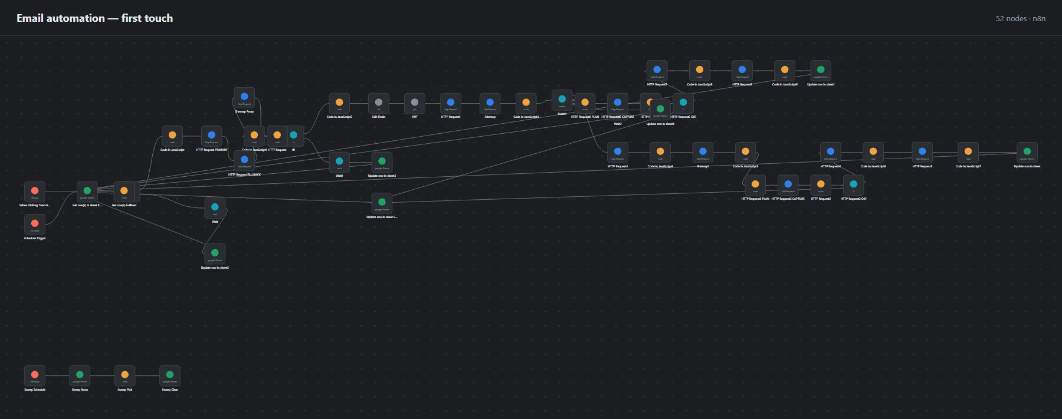Select the 'Update row in sheet1' node
1062x419 pixels.
tap(821, 71)
